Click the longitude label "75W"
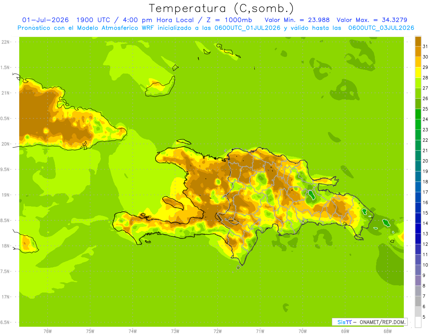 point(90,331)
